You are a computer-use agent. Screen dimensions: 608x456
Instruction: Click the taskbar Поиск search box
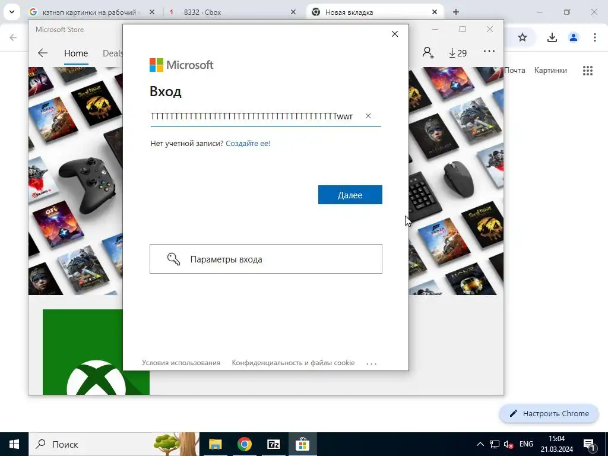click(x=114, y=444)
